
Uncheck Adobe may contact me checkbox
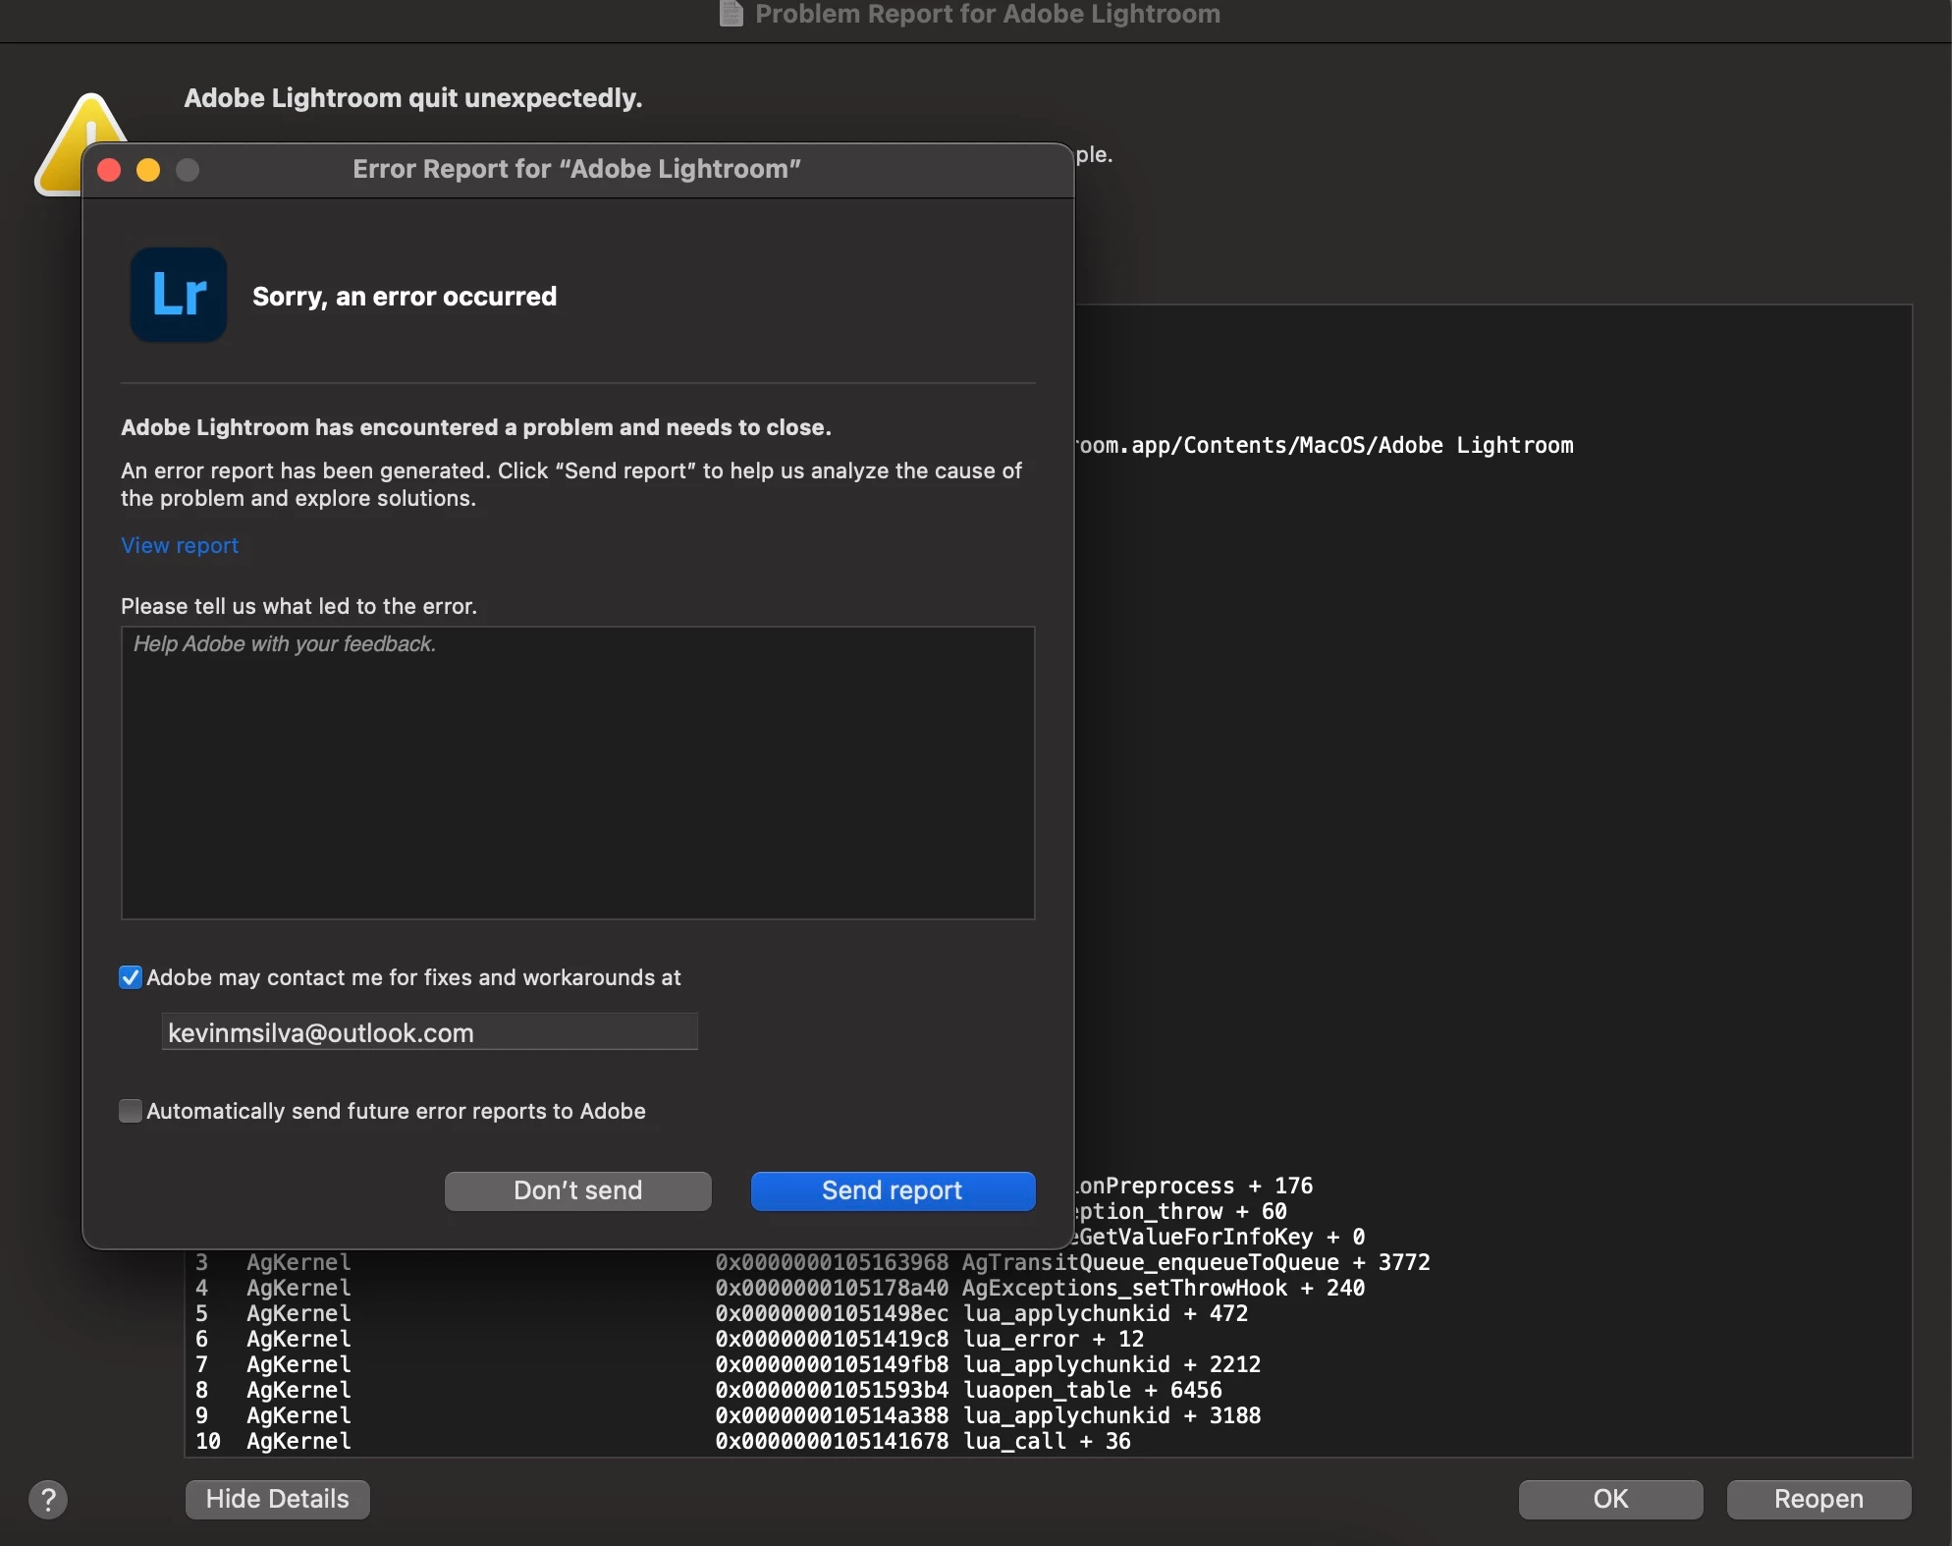pos(131,977)
